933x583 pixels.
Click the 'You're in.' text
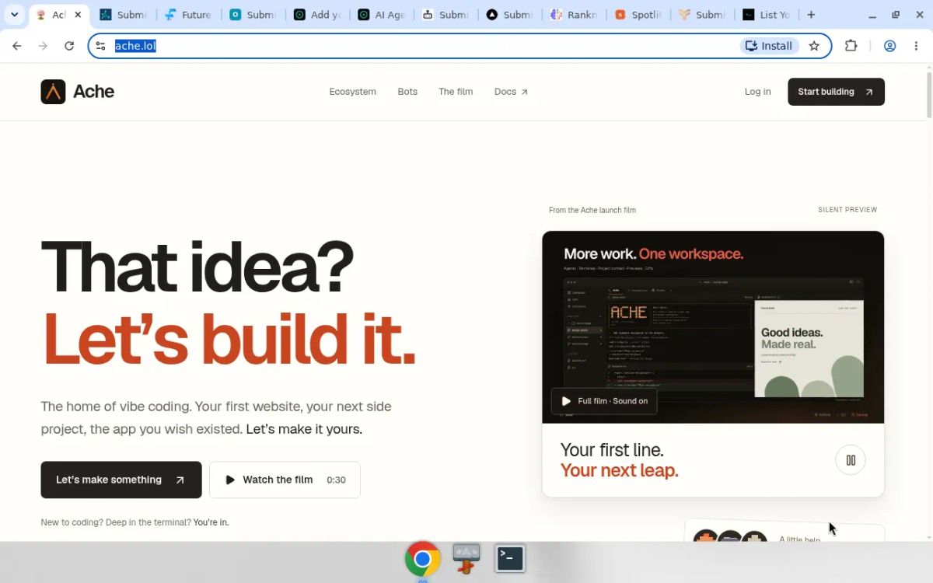[x=211, y=522]
